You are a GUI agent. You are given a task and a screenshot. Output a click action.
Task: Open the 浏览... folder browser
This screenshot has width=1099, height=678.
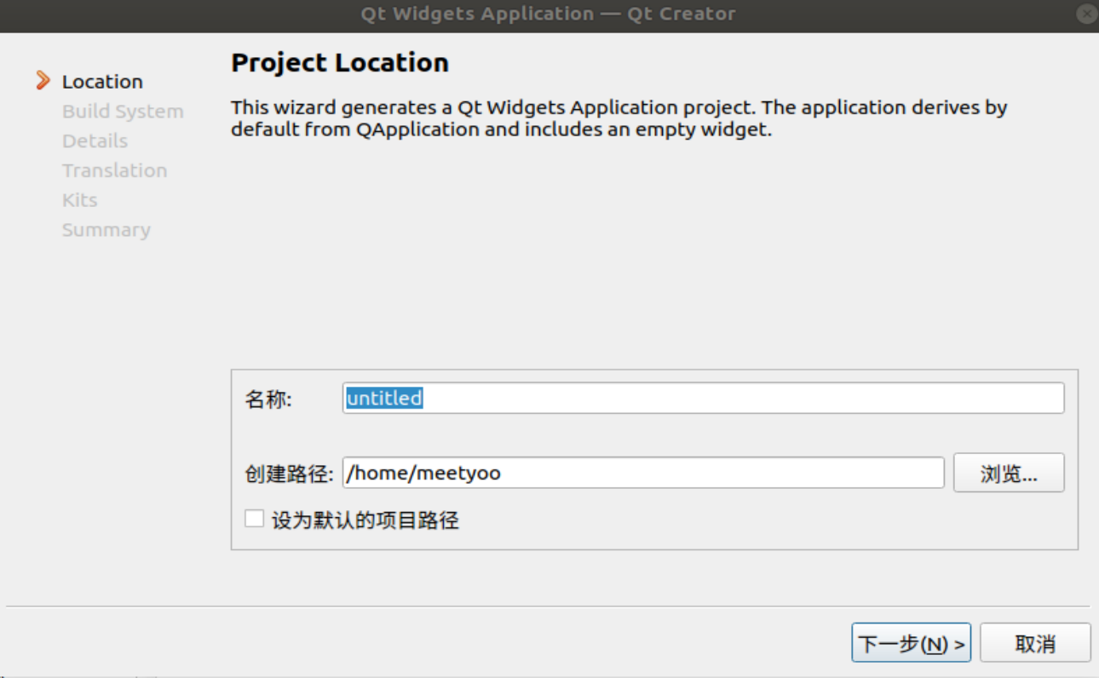pyautogui.click(x=1009, y=473)
